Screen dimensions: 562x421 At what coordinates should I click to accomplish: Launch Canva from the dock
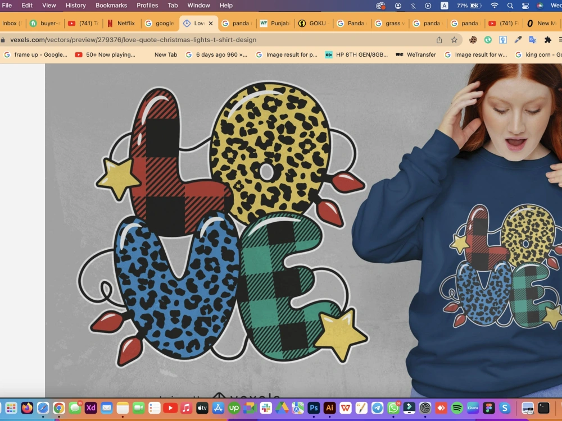click(473, 408)
